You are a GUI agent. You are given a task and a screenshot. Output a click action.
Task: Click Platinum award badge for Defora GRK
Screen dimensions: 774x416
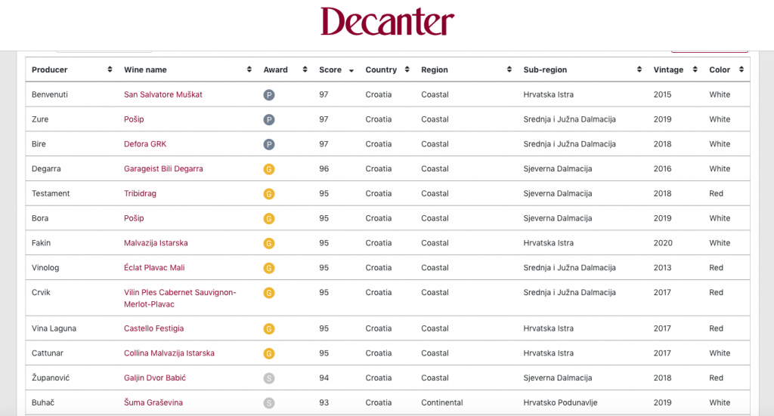[269, 144]
